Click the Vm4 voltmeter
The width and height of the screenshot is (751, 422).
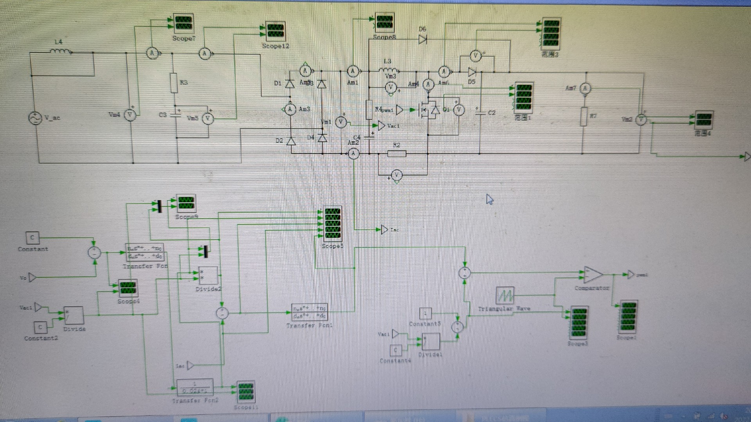click(130, 115)
